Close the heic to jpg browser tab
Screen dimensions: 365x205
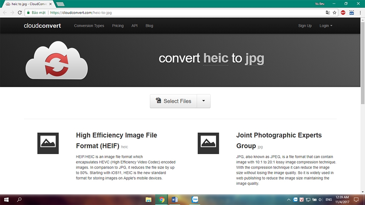click(51, 4)
